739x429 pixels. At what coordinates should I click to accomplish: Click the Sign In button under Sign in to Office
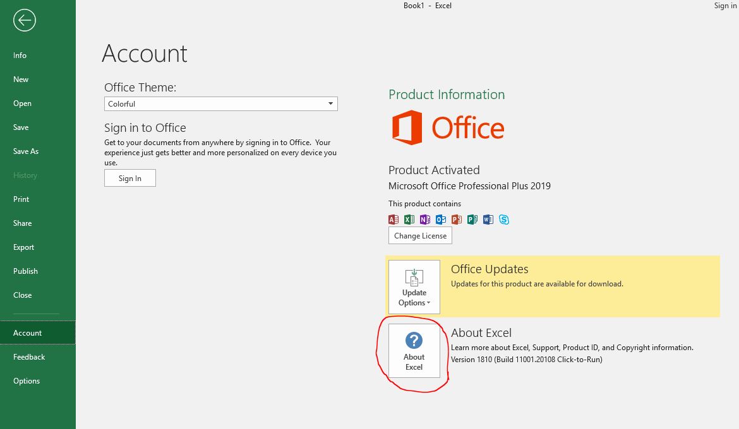click(x=130, y=178)
